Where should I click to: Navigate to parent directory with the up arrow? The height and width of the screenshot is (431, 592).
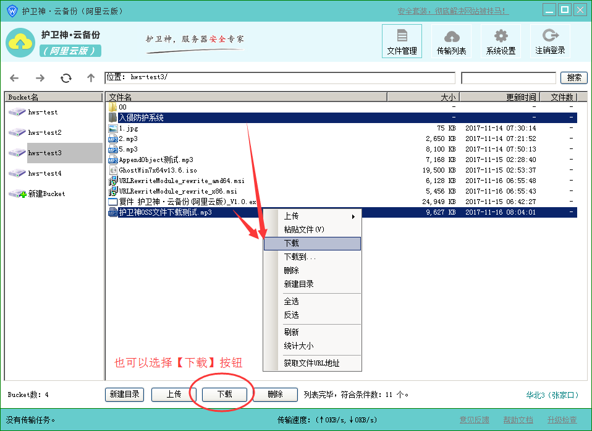90,78
